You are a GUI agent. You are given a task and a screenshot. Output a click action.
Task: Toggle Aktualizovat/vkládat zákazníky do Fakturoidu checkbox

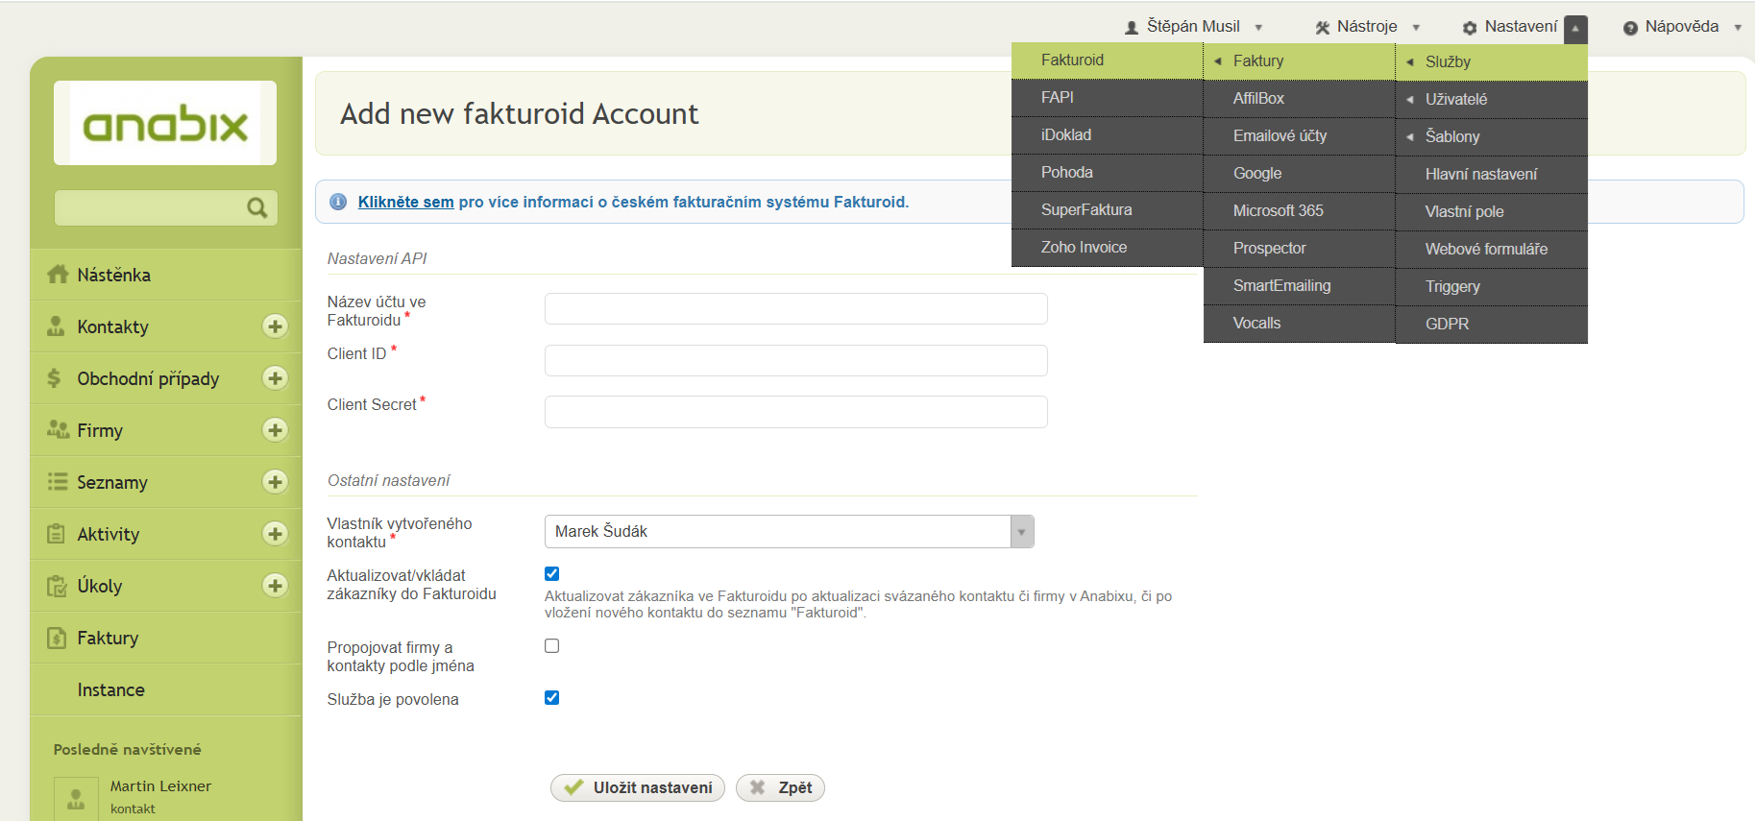[551, 573]
